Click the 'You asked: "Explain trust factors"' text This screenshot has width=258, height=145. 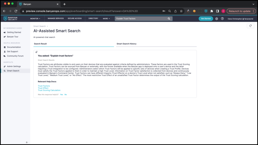(55, 56)
